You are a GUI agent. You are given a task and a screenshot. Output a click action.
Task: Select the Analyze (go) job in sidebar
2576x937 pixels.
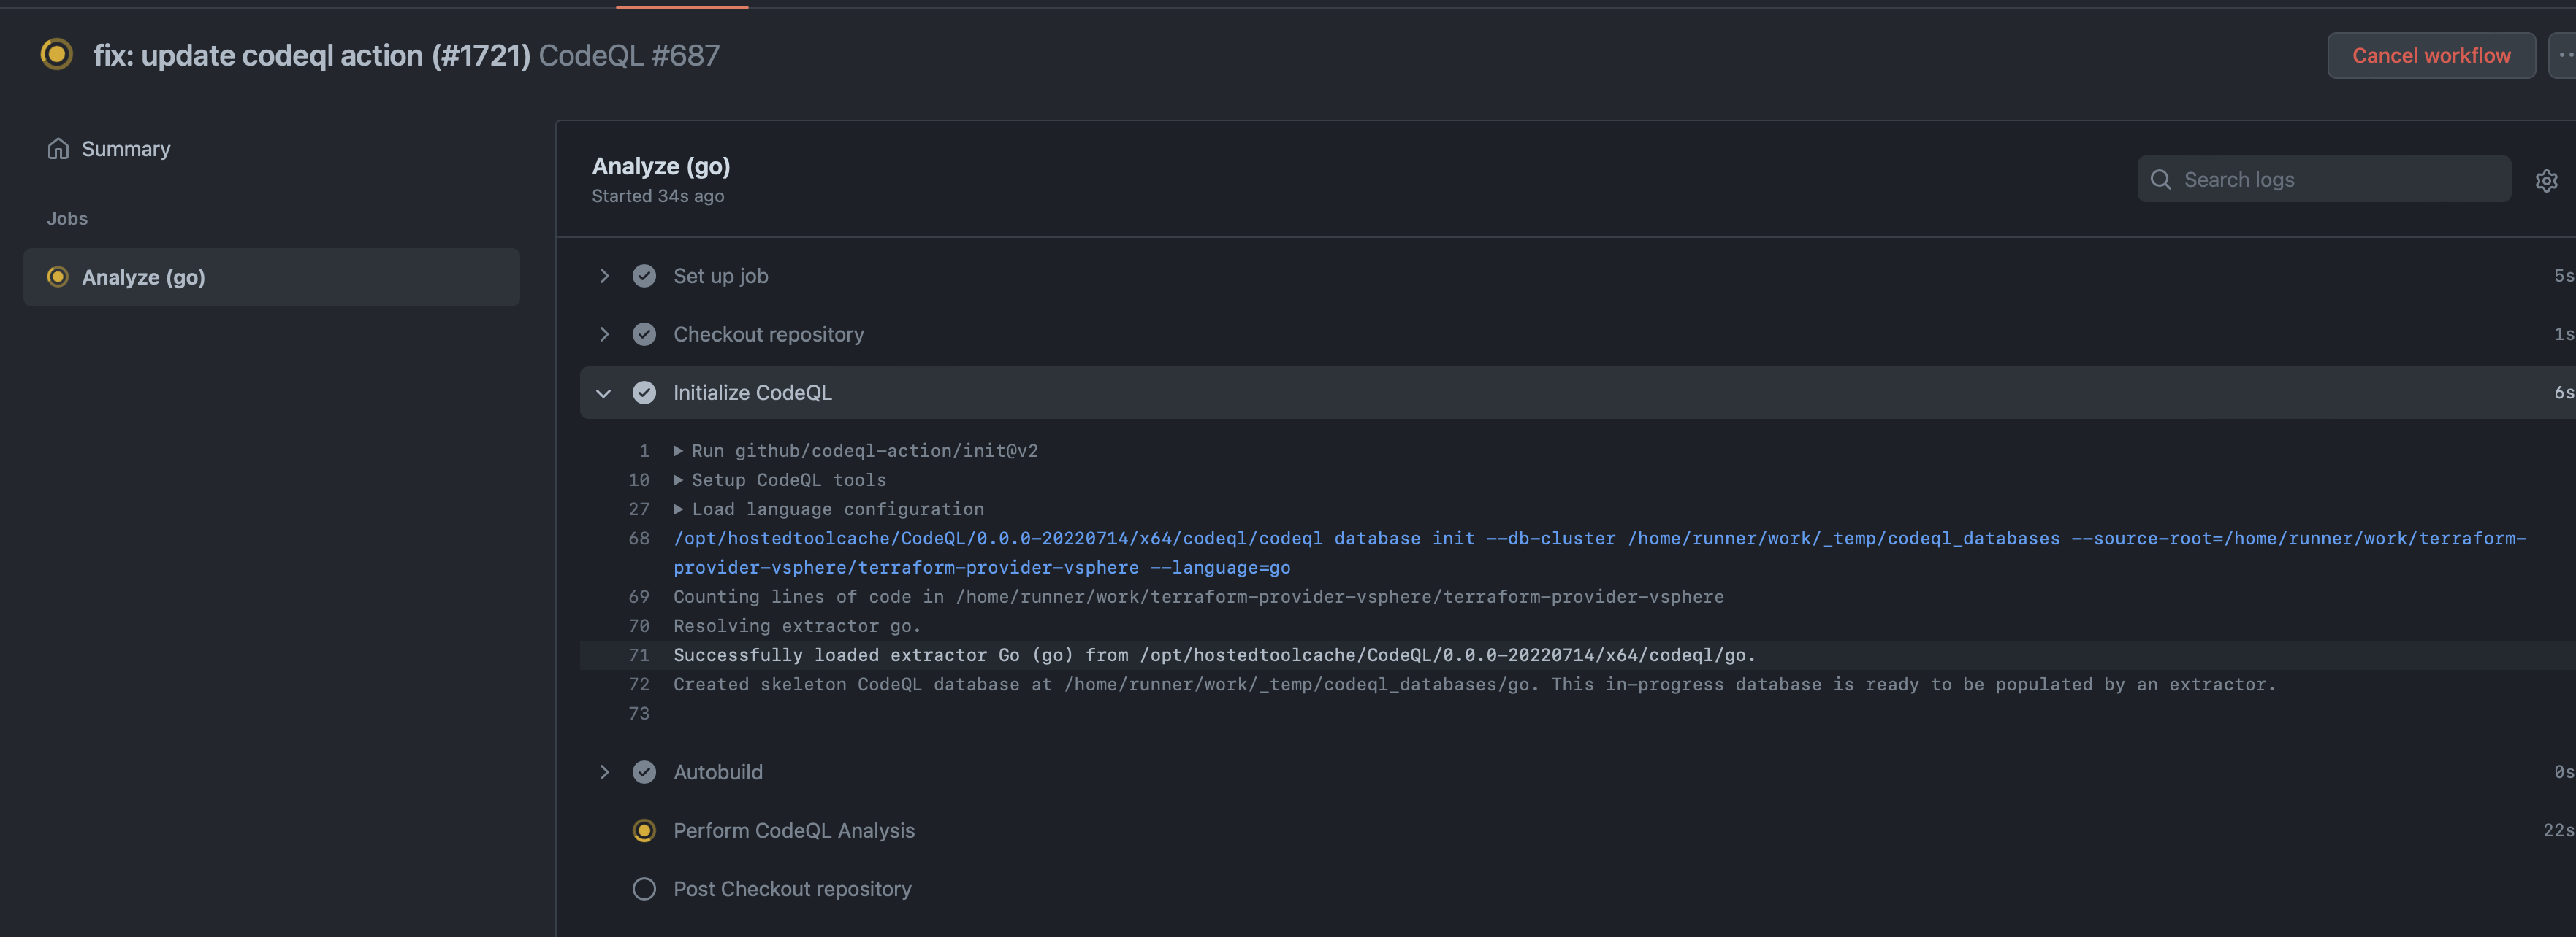click(x=145, y=277)
